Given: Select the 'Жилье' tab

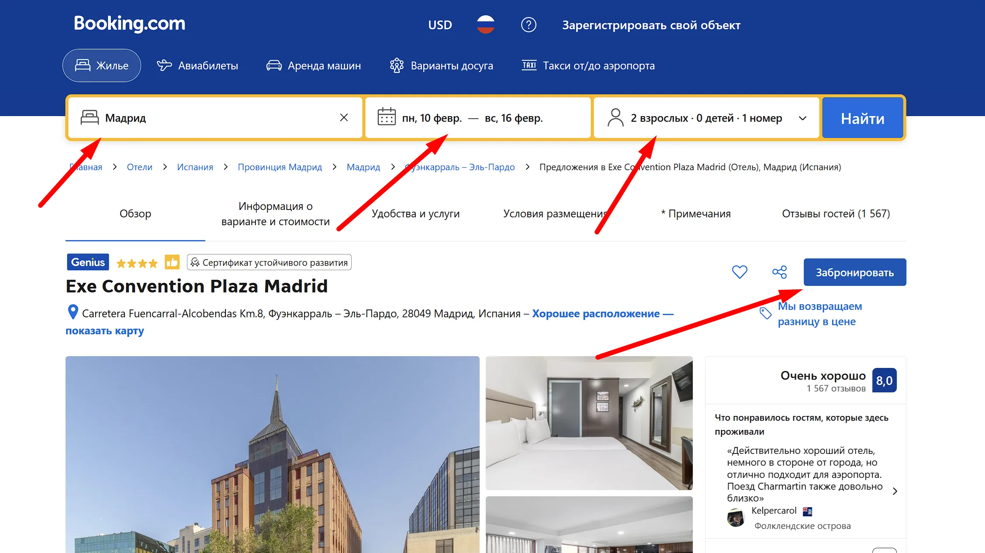Looking at the screenshot, I should click(x=102, y=65).
